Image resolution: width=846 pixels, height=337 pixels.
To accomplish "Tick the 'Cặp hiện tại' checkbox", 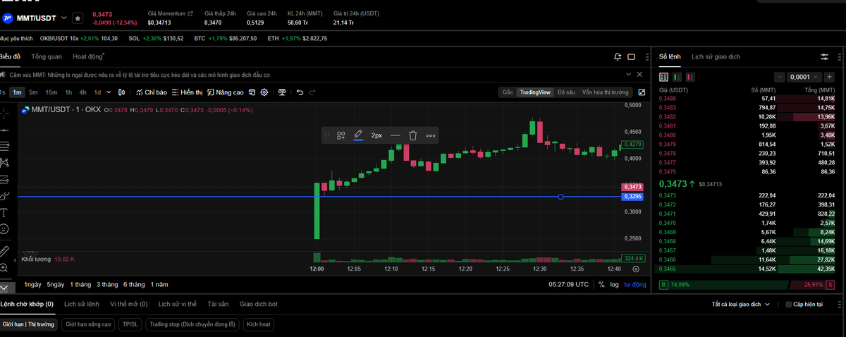I will [788, 305].
